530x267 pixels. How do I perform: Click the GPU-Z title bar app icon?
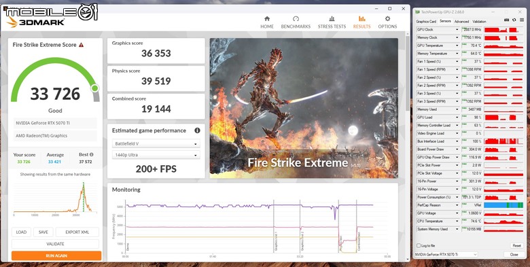click(417, 12)
